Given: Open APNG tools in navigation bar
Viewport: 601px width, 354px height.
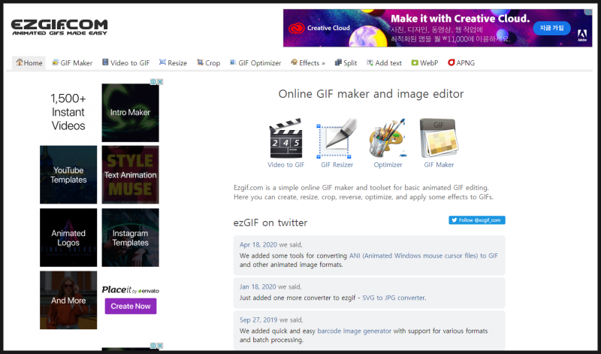Looking at the screenshot, I should click(461, 63).
